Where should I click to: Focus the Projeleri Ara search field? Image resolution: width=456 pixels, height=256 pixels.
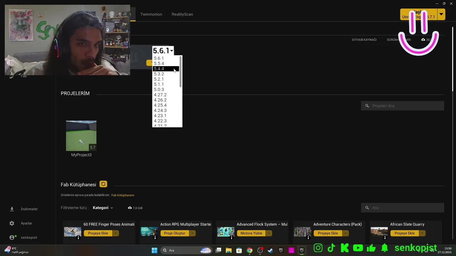click(403, 106)
